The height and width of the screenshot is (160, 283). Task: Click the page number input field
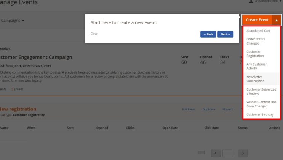tap(227, 153)
